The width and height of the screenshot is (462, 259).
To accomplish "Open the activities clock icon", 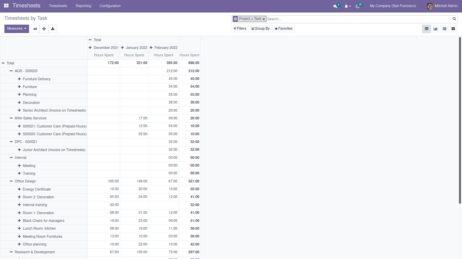I will coord(357,6).
